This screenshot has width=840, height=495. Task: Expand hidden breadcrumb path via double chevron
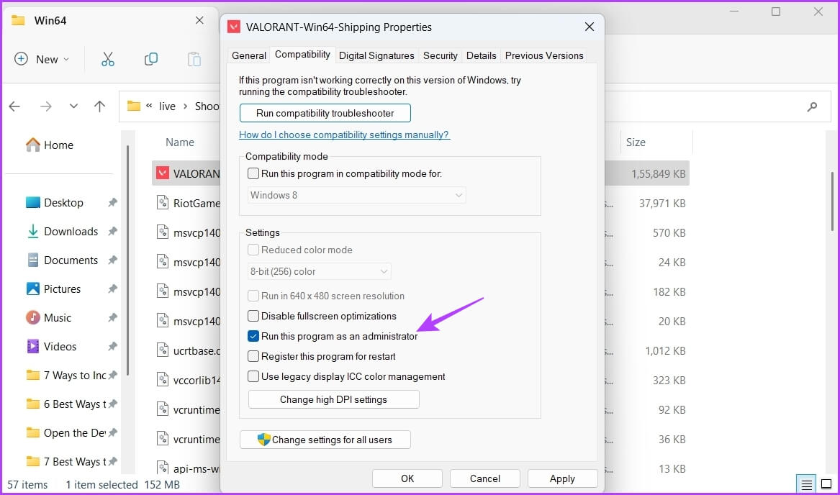point(149,106)
